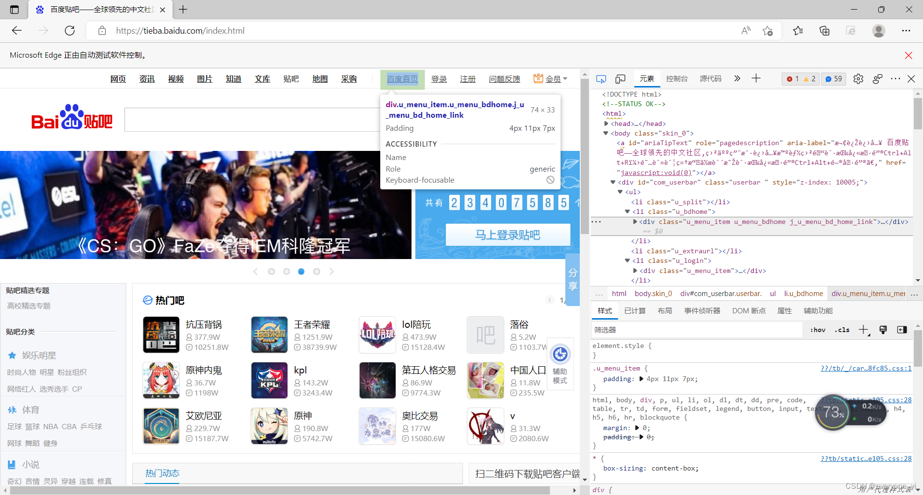The image size is (923, 495).
Task: Expand the padding shorthand triangle
Action: pyautogui.click(x=641, y=379)
